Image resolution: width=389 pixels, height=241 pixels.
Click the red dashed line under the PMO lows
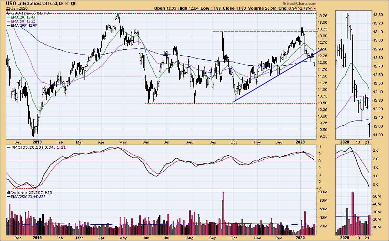coord(25,189)
